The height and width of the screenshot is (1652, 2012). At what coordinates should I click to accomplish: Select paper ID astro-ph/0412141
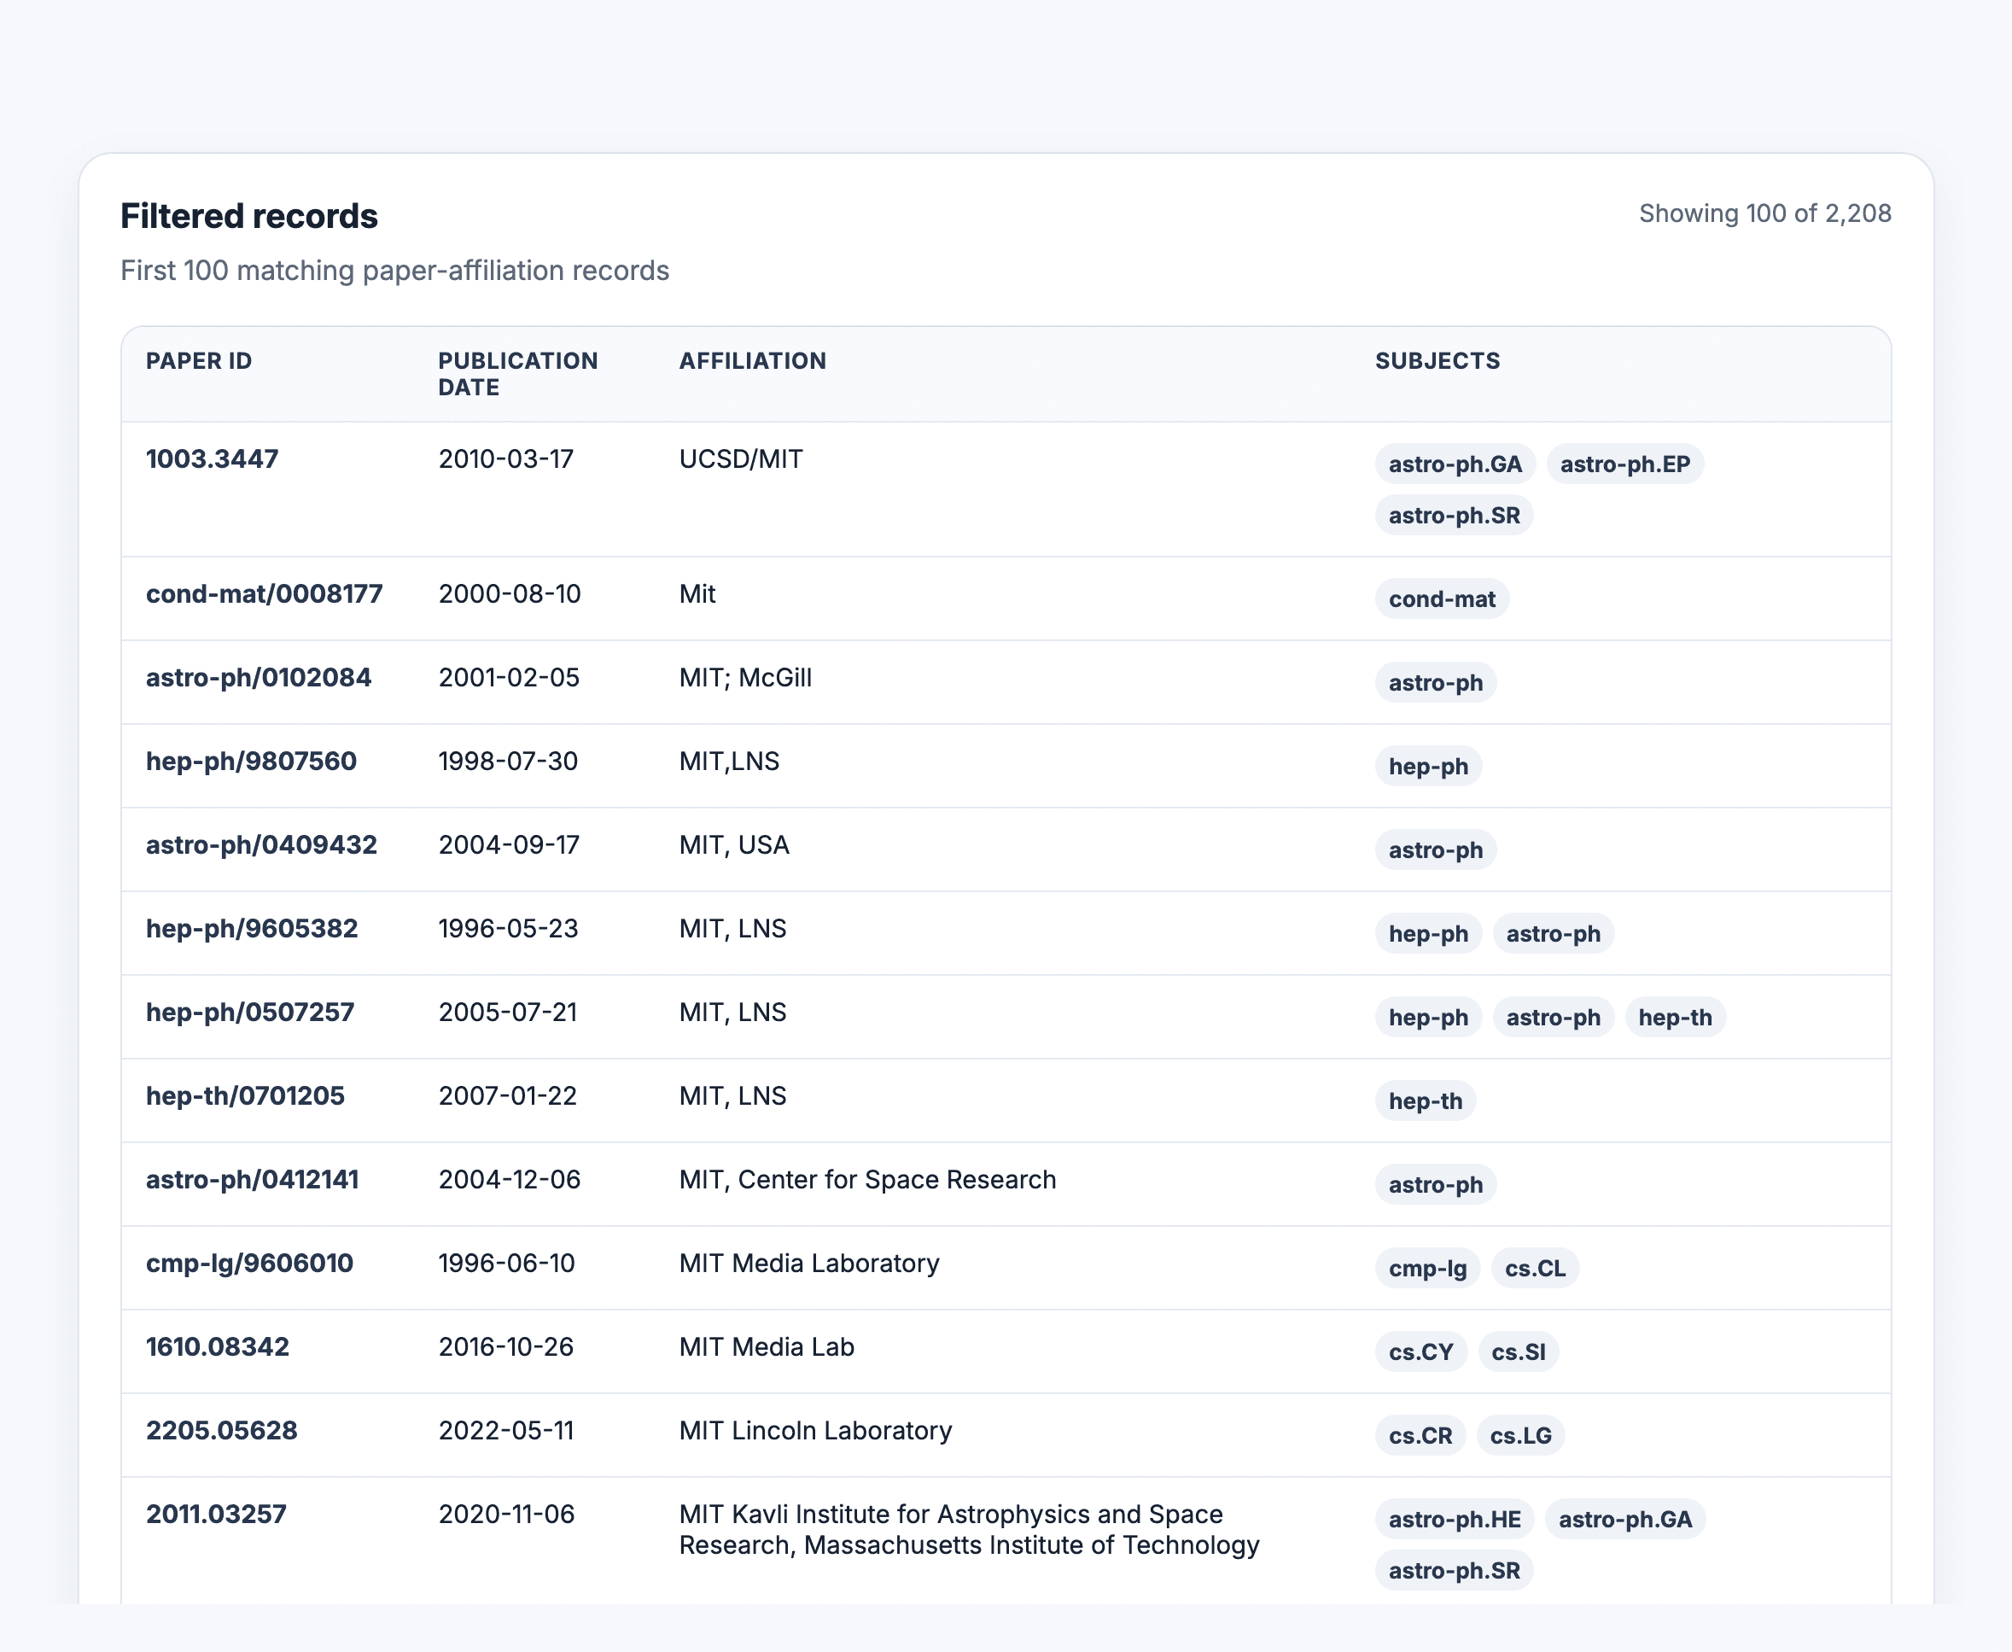tap(252, 1180)
